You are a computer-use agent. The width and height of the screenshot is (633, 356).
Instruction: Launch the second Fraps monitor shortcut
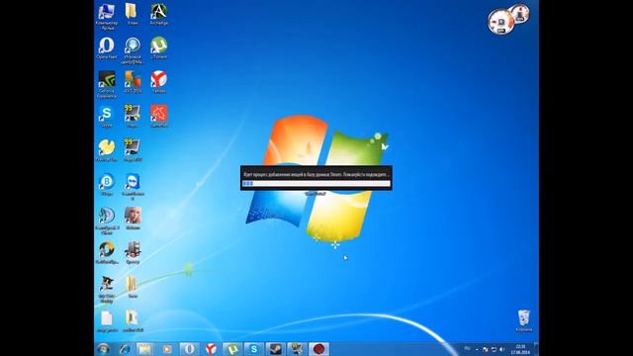click(133, 150)
